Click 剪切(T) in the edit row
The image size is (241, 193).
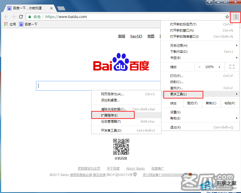[x=192, y=103]
